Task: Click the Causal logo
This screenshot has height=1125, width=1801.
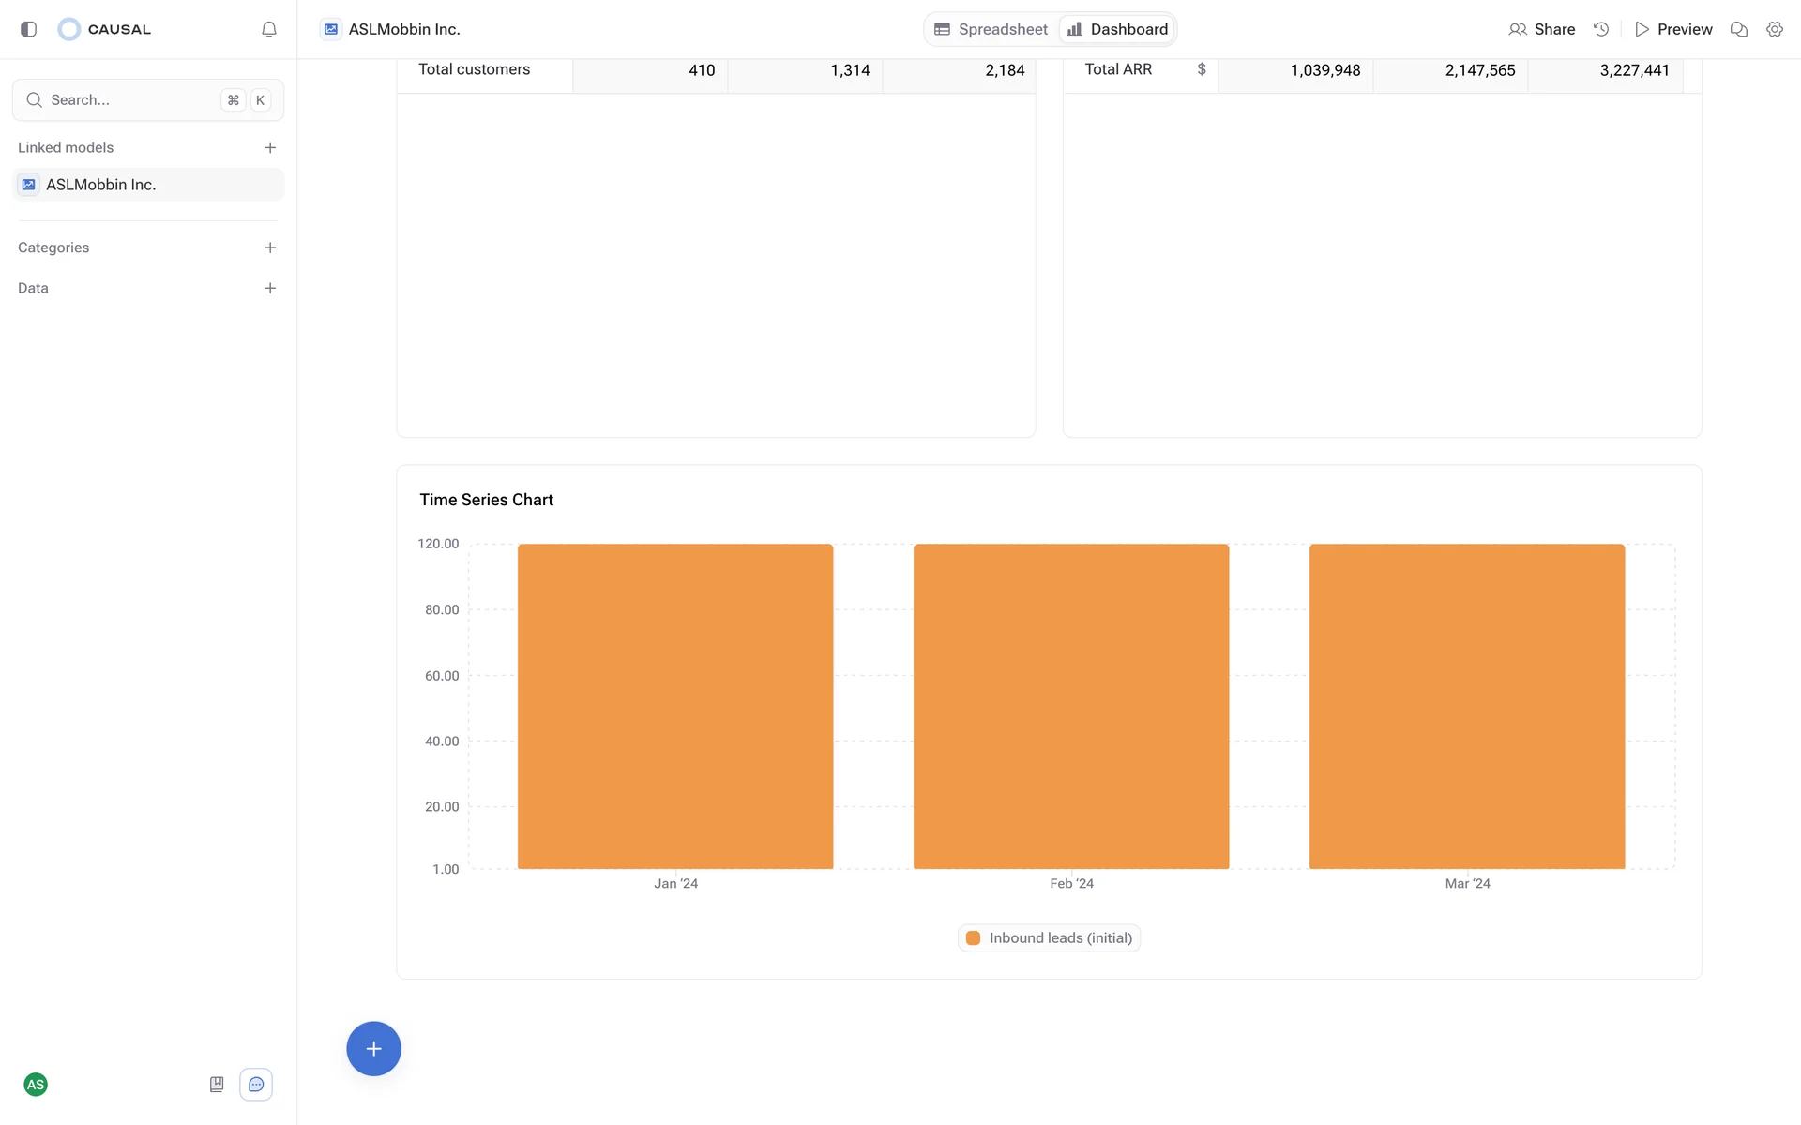Action: click(x=104, y=29)
